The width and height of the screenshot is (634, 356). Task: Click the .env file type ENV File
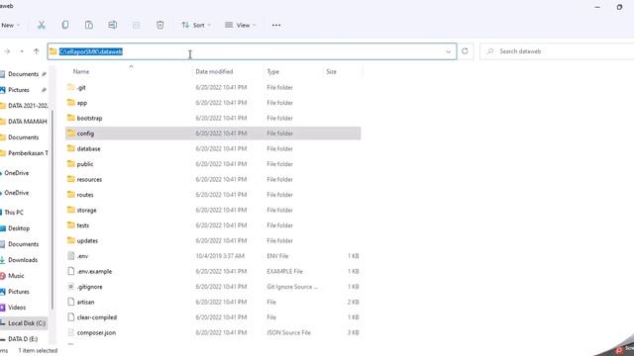[x=277, y=256]
